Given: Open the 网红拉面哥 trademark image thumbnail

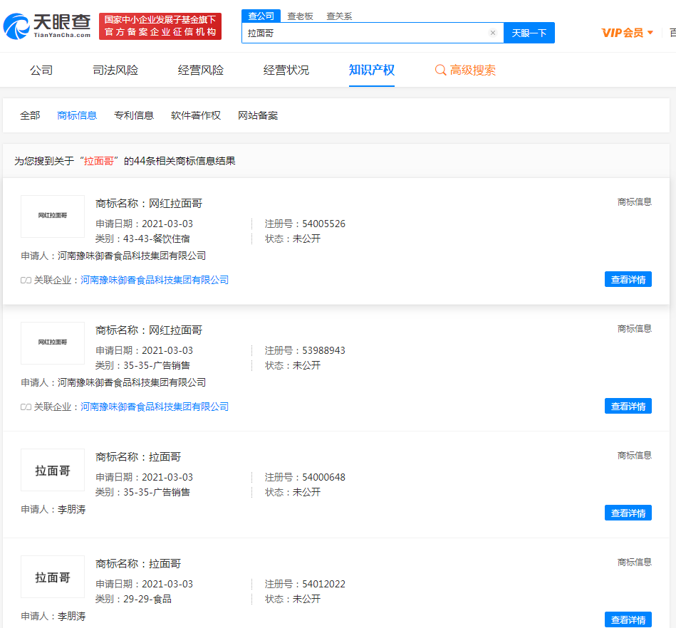Looking at the screenshot, I should point(52,216).
